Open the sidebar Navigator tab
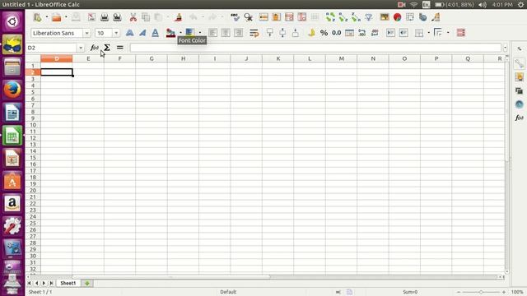Image resolution: width=527 pixels, height=296 pixels. pyautogui.click(x=520, y=104)
